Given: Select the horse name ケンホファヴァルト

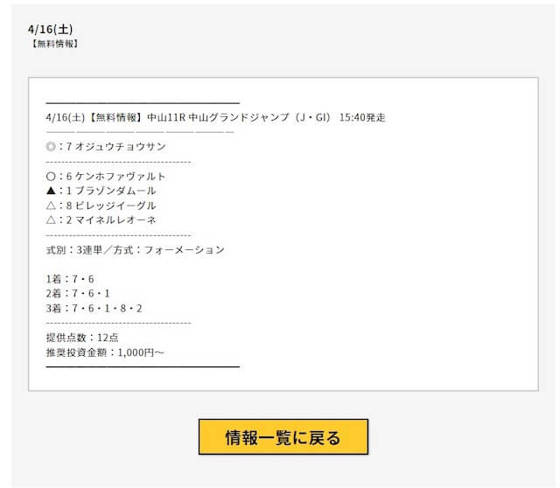Looking at the screenshot, I should 121,177.
